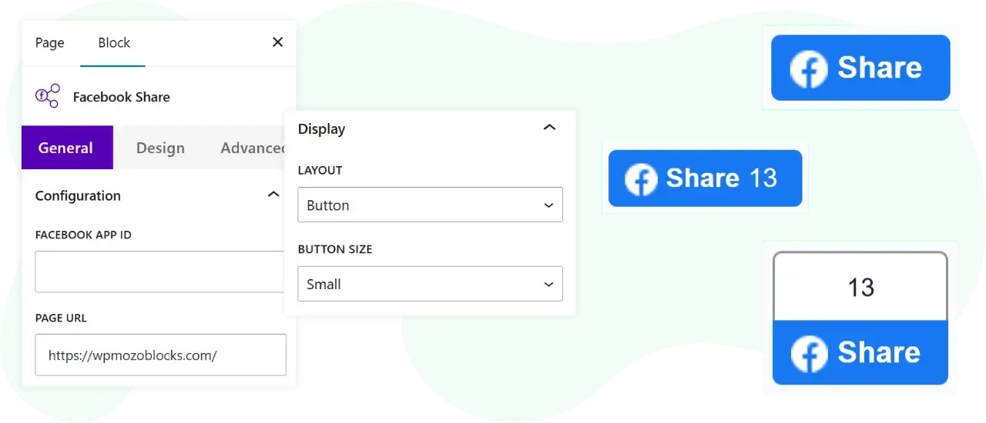This screenshot has width=986, height=423.
Task: Click the Facebook App ID input field
Action: click(x=160, y=271)
